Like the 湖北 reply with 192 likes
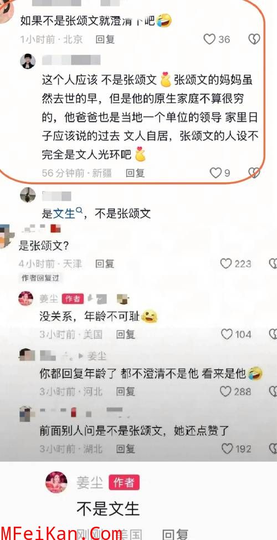 pos(227,449)
